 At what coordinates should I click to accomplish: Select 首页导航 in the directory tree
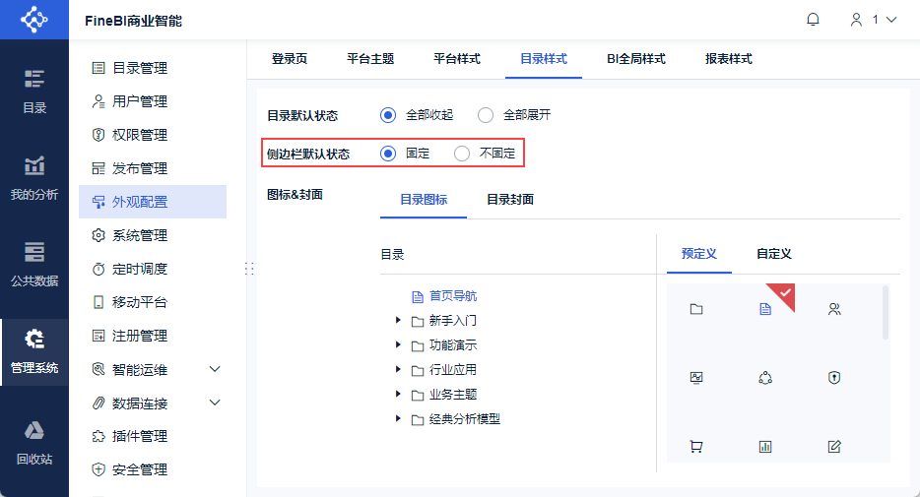click(444, 296)
